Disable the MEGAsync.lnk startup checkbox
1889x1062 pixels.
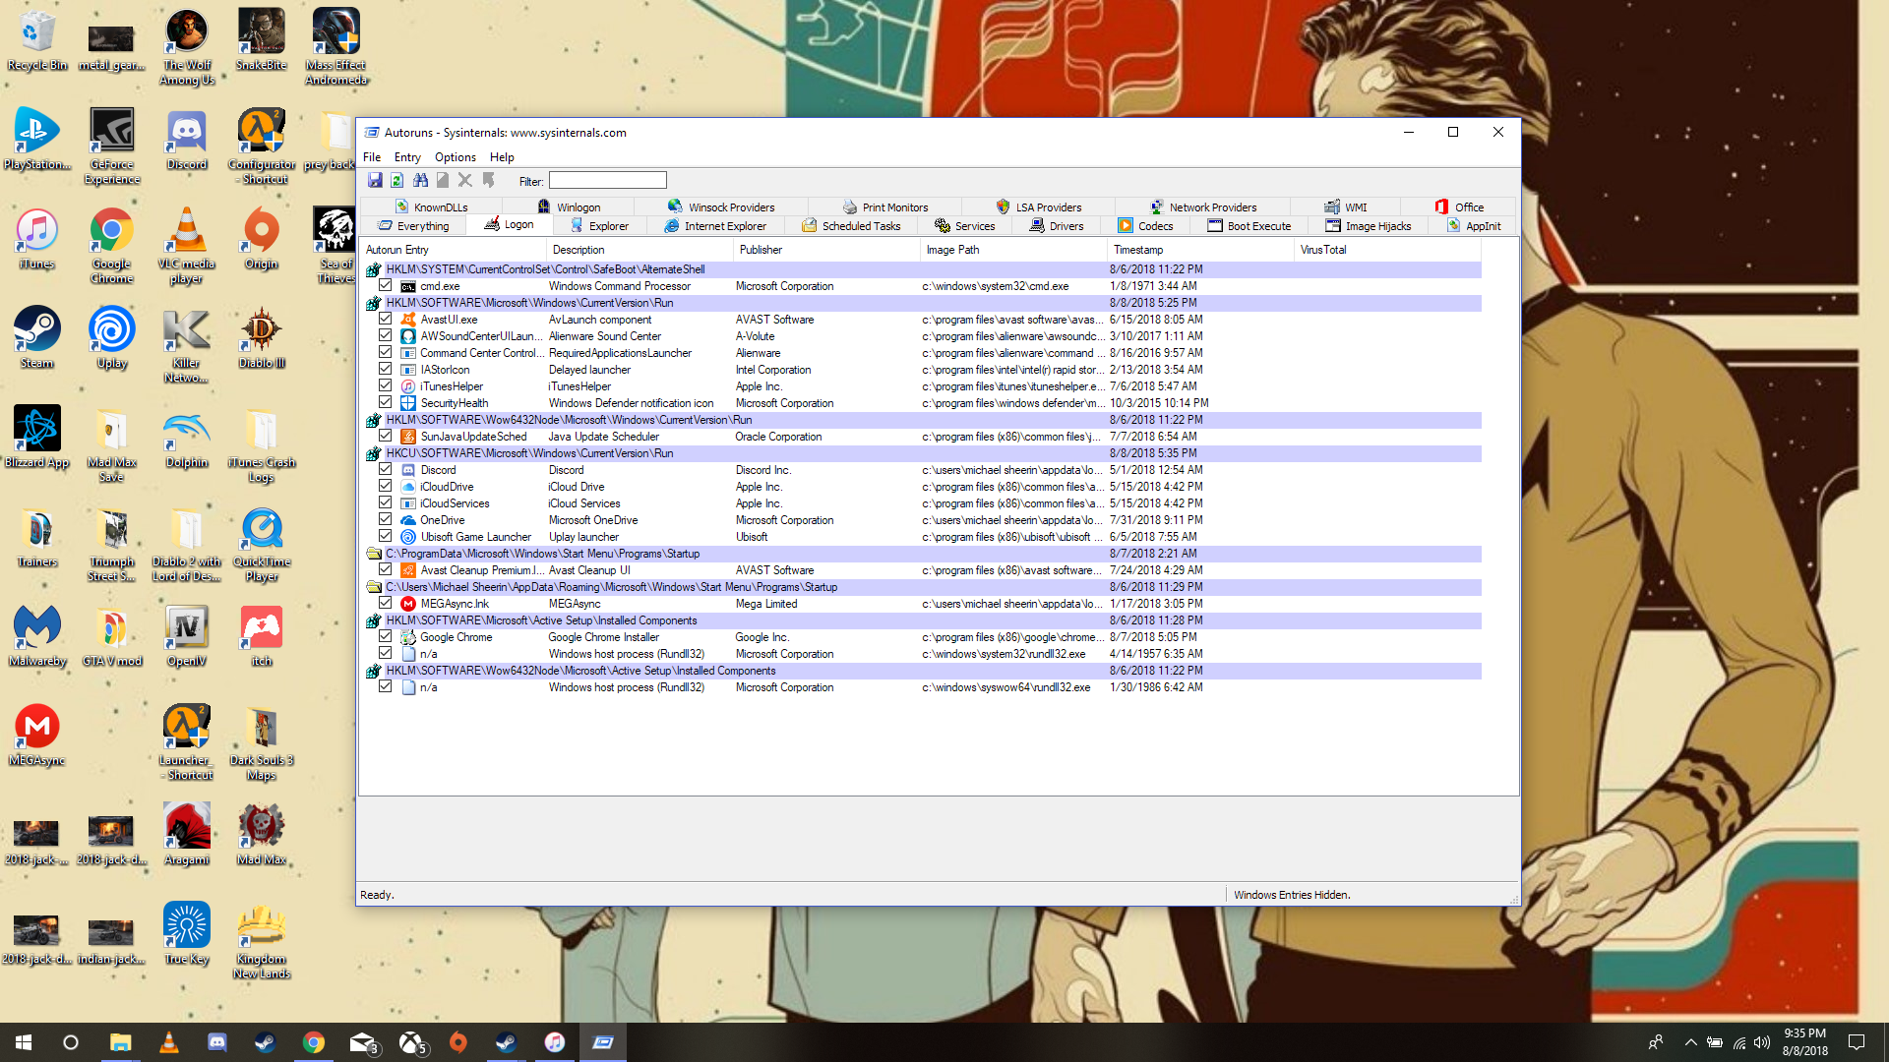pos(386,603)
